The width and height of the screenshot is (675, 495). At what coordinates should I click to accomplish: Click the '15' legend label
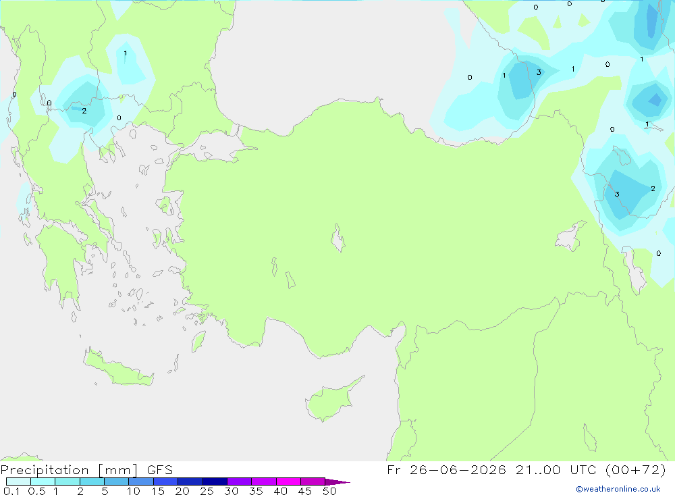pyautogui.click(x=157, y=491)
